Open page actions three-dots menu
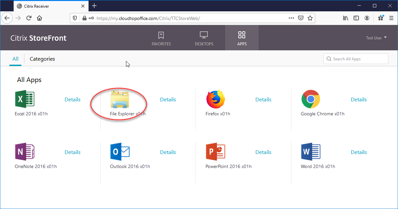 pos(291,18)
